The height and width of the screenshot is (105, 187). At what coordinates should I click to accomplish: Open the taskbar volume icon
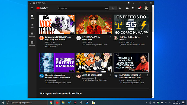tap(166, 103)
